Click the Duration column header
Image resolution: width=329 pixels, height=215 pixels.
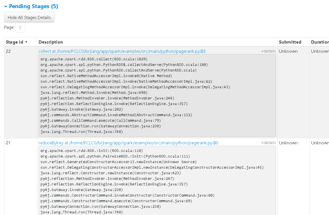pos(320,42)
